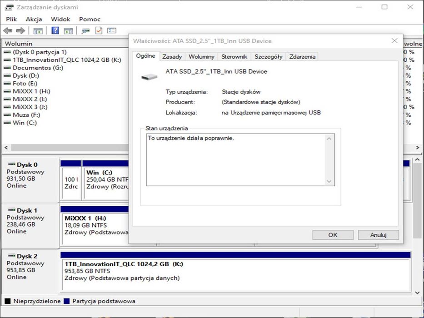Confirm dialog with OK button

pos(333,235)
